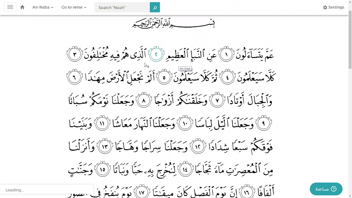Click the word وَبَنَيْنَا before verse twelve
Viewport: 352px width, 198px height.
coord(81,124)
